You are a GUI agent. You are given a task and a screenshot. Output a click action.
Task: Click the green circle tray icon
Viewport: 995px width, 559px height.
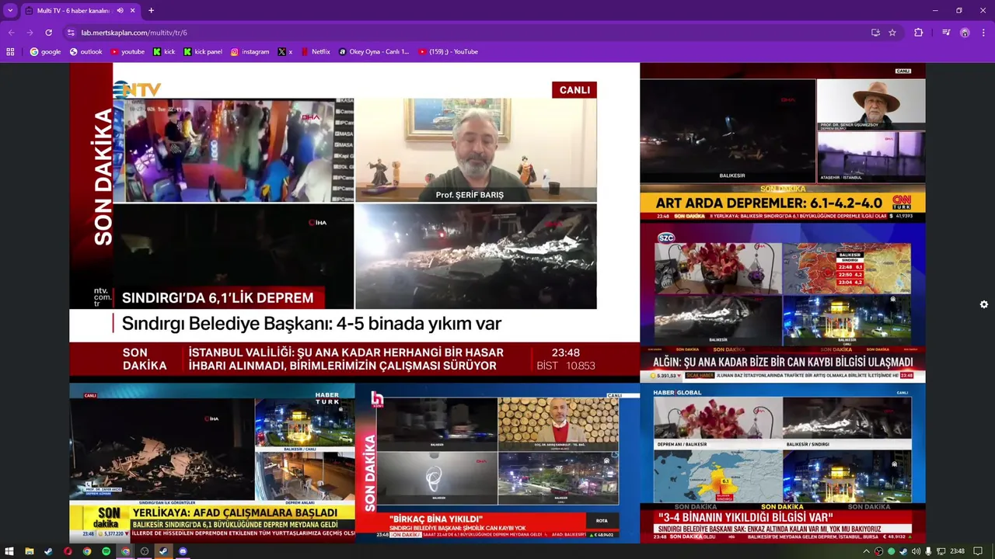pos(892,551)
